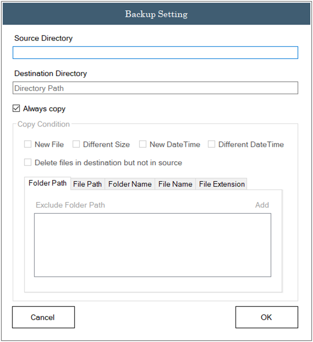Select the Folder Path tab
The image size is (313, 342).
pos(47,183)
